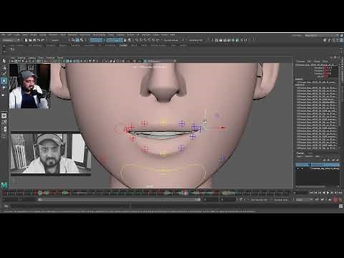
Task: Open the symmetry dropdown in status line
Action: pyautogui.click(x=171, y=40)
